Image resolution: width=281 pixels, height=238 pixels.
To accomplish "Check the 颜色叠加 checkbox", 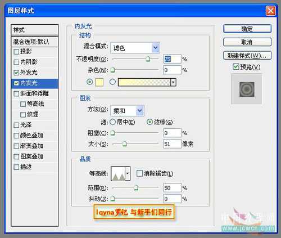I will [16, 136].
